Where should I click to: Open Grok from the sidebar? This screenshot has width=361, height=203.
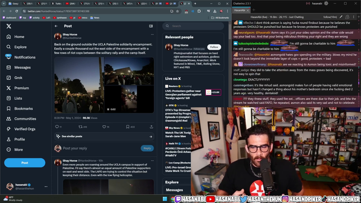tap(14, 78)
